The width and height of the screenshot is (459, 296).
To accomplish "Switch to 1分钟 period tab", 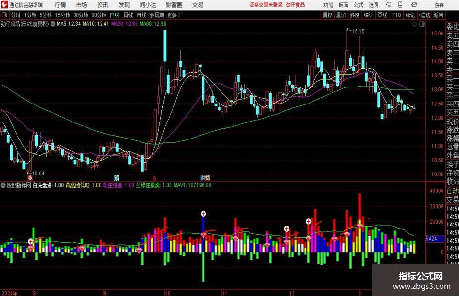I will (x=30, y=15).
